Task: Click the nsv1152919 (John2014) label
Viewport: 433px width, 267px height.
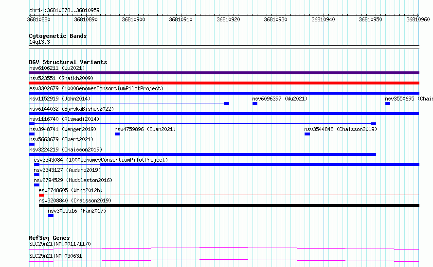Action: point(60,99)
